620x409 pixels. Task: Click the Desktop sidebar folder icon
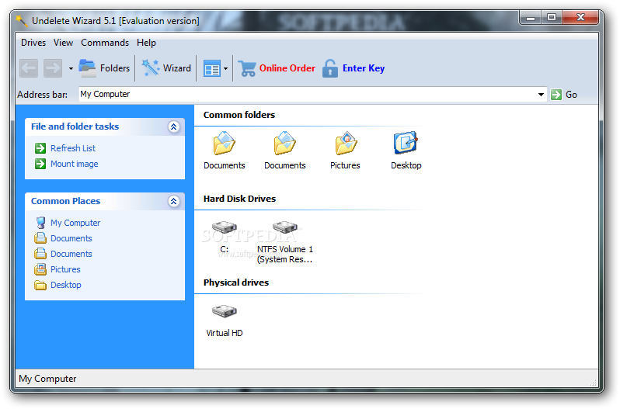pos(40,285)
